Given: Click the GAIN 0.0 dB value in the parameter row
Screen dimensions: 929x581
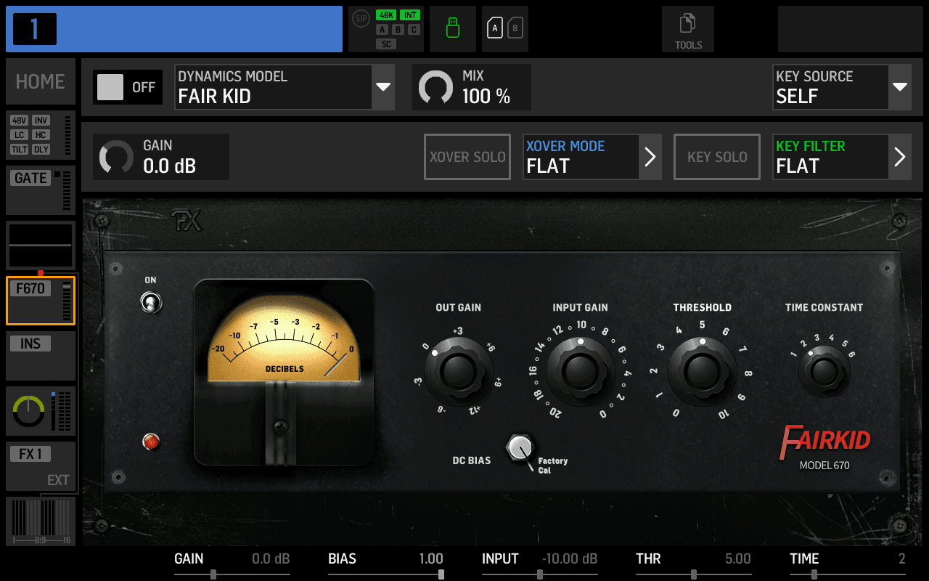Looking at the screenshot, I should (169, 166).
